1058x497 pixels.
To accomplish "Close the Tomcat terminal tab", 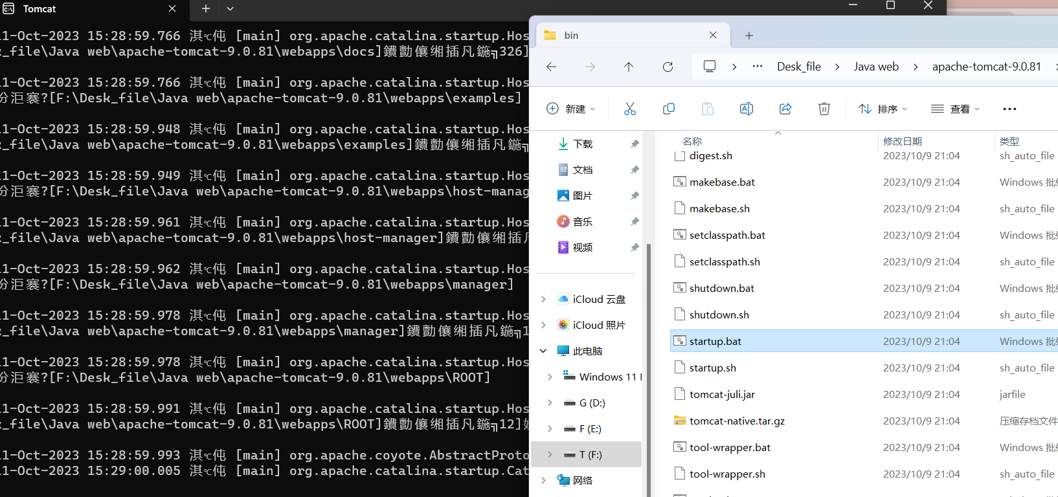I will pyautogui.click(x=172, y=8).
